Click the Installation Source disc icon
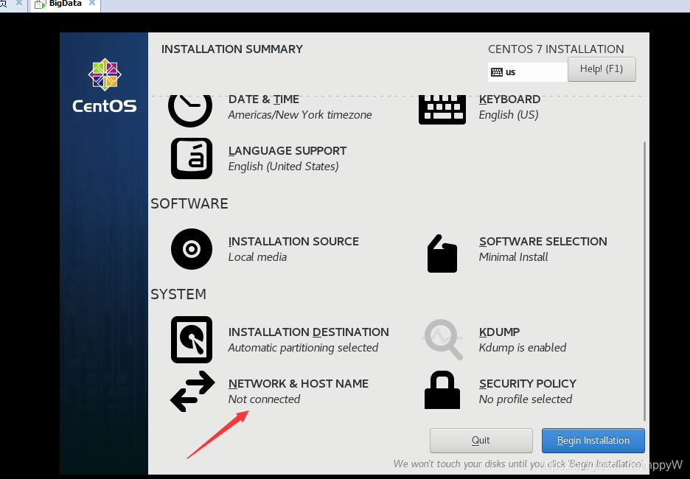Viewport: 690px width, 479px height. pos(192,249)
